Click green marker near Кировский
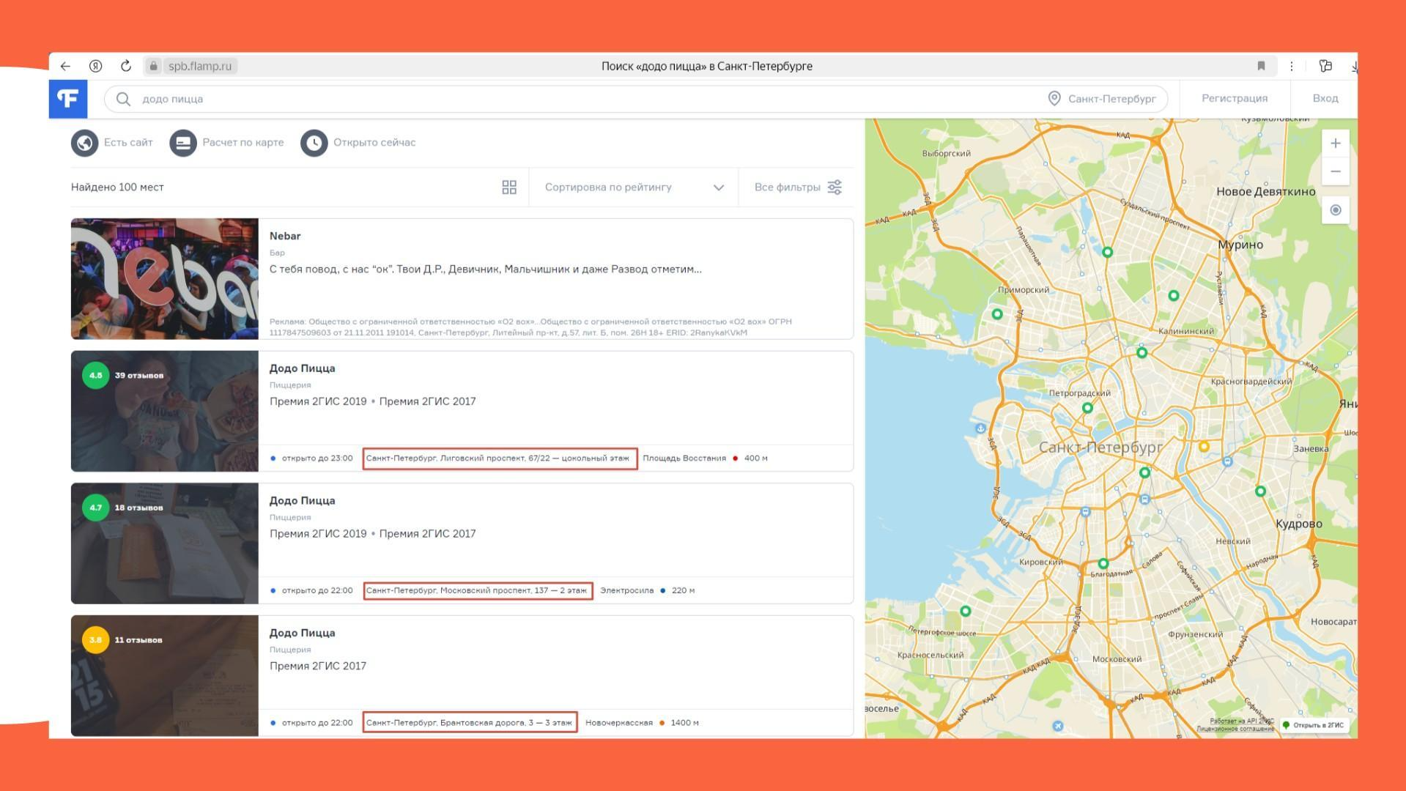Screen dimensions: 1406x791 (1103, 563)
